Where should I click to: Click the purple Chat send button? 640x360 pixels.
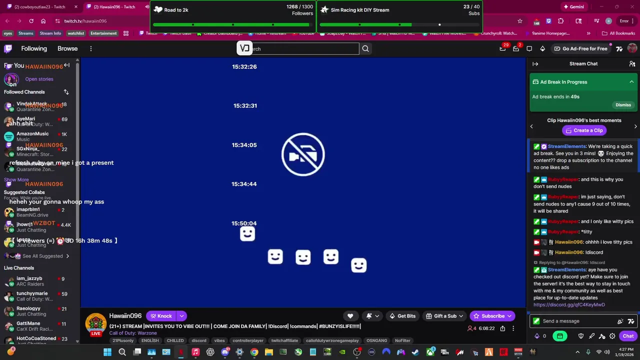628,336
